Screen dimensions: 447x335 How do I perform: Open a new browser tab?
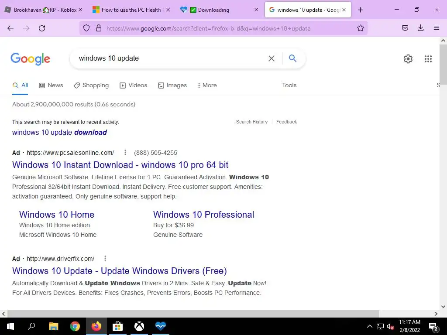pos(360,10)
